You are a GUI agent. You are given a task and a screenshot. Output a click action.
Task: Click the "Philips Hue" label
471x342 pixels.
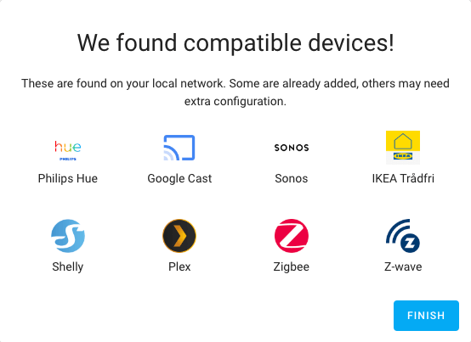67,179
